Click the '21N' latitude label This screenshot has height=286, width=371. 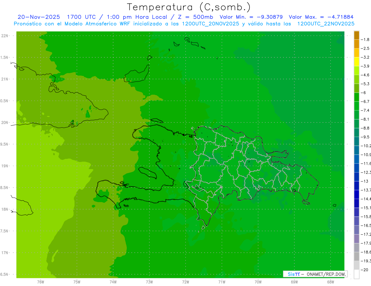coord(5,79)
